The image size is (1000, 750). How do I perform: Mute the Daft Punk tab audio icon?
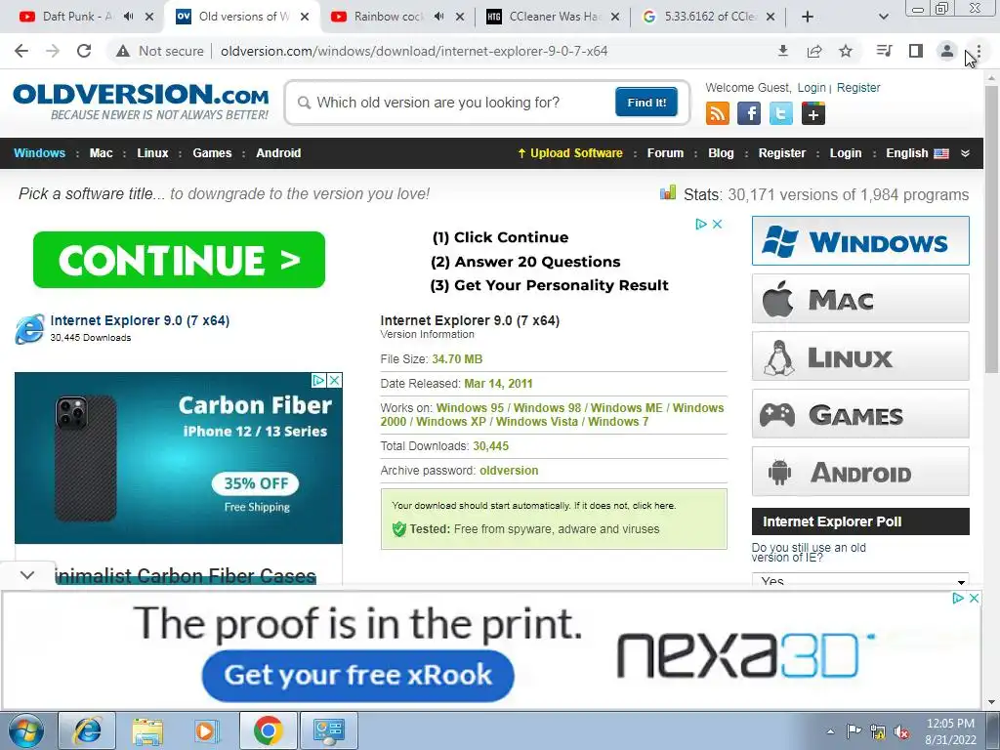pos(128,17)
